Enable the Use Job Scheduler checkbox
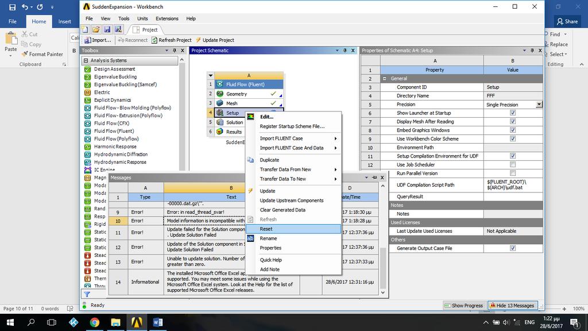The image size is (588, 331). coord(513,165)
